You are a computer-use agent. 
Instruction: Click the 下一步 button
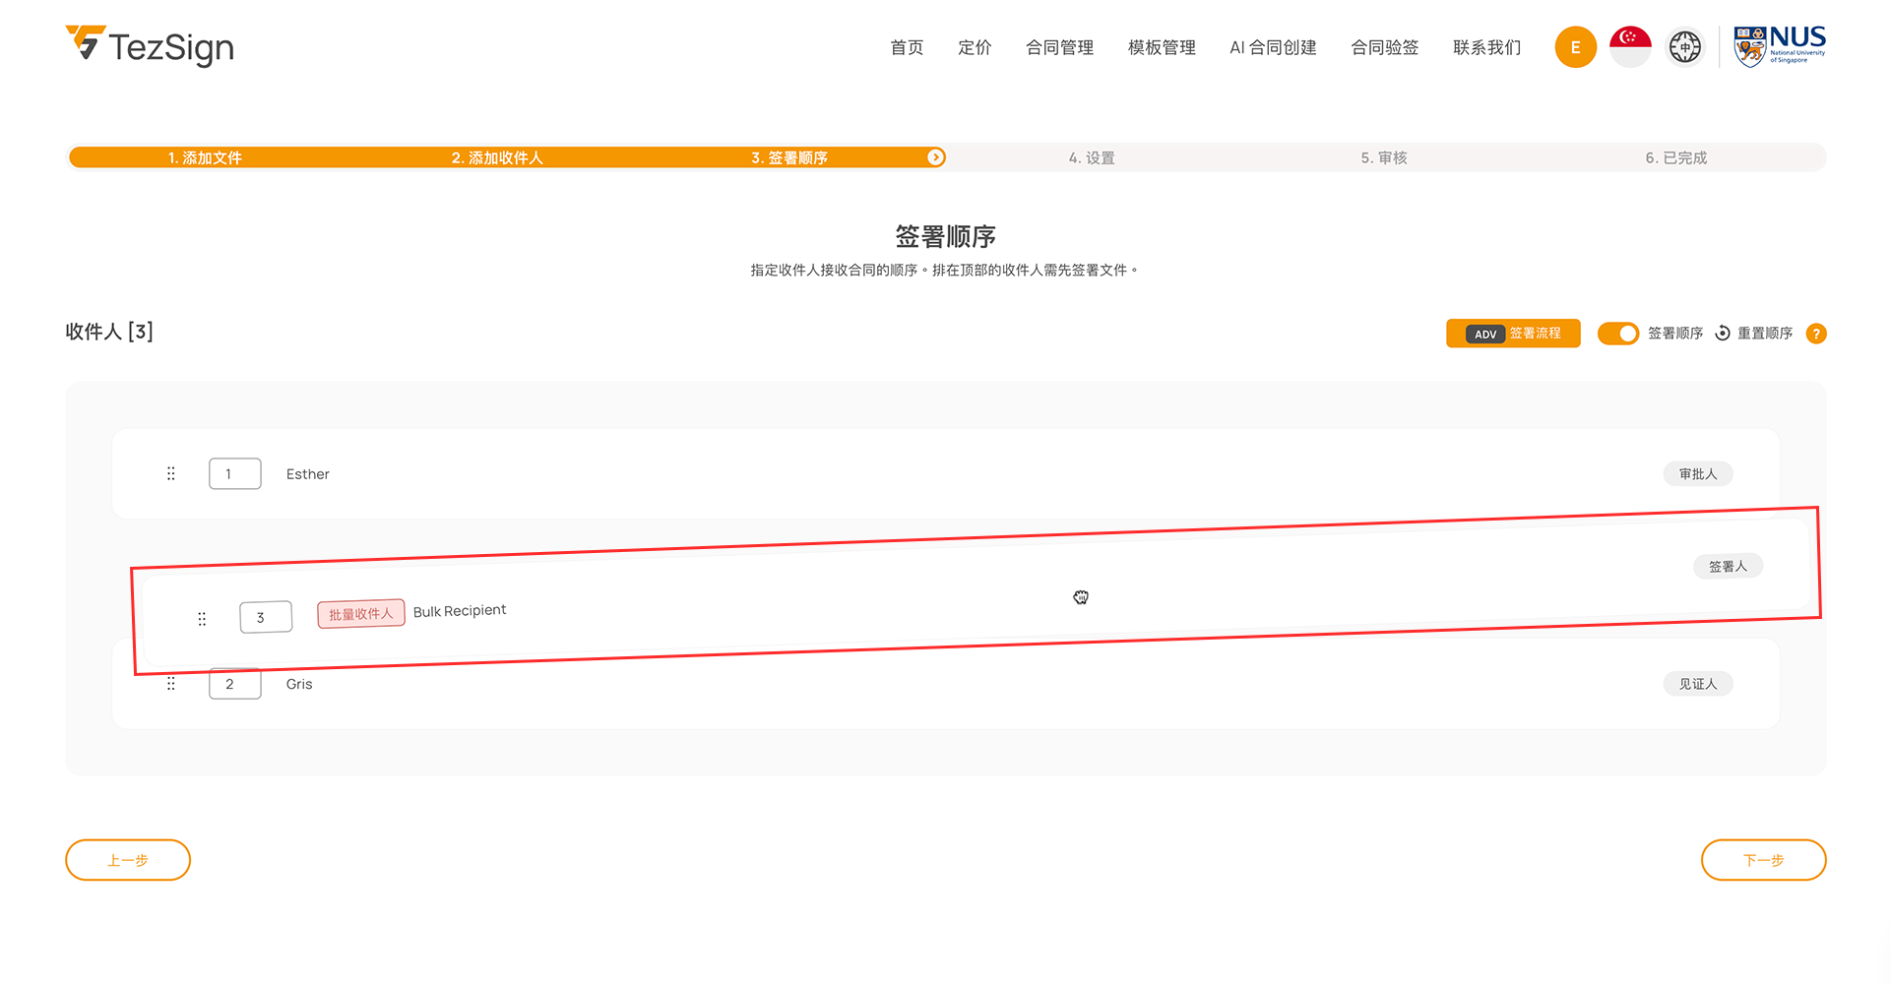click(1763, 860)
